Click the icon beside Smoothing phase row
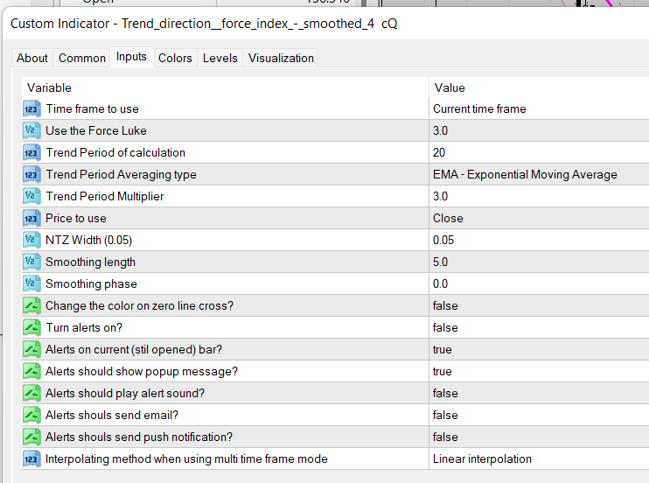The height and width of the screenshot is (483, 649). pyautogui.click(x=31, y=284)
